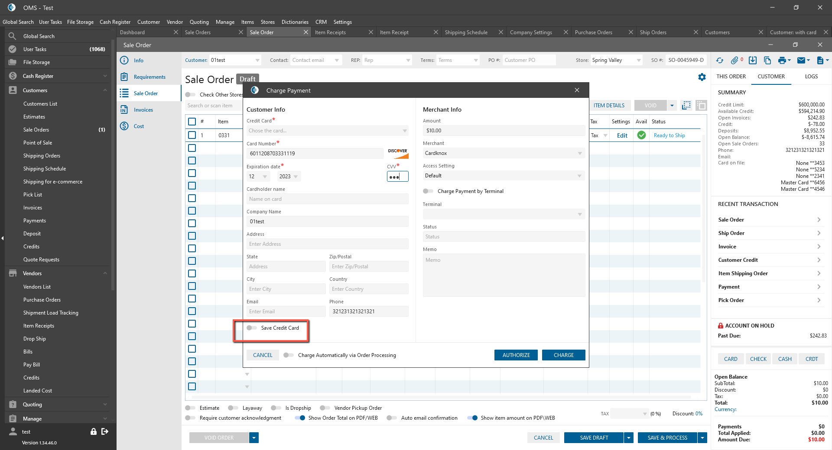The height and width of the screenshot is (450, 832).
Task: Switch to the LOGS tab
Action: tap(811, 77)
